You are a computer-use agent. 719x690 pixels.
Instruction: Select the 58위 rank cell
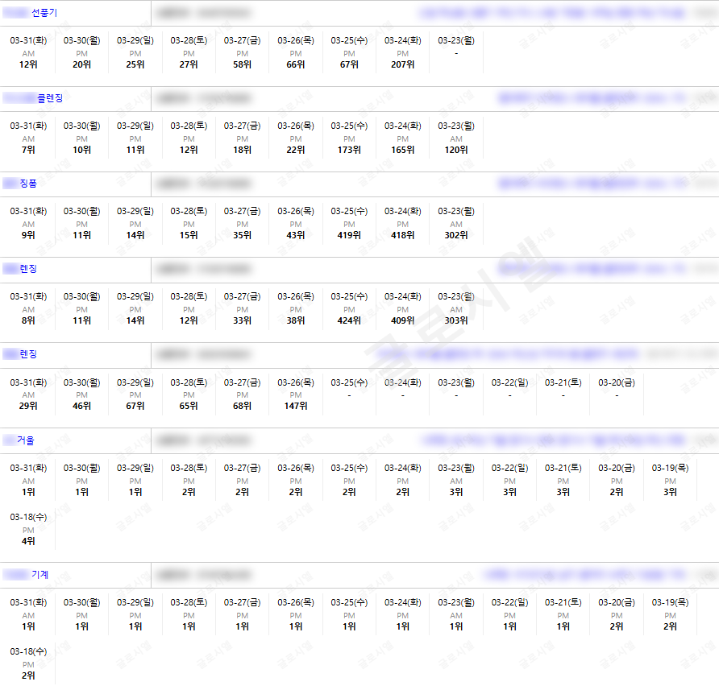(242, 64)
